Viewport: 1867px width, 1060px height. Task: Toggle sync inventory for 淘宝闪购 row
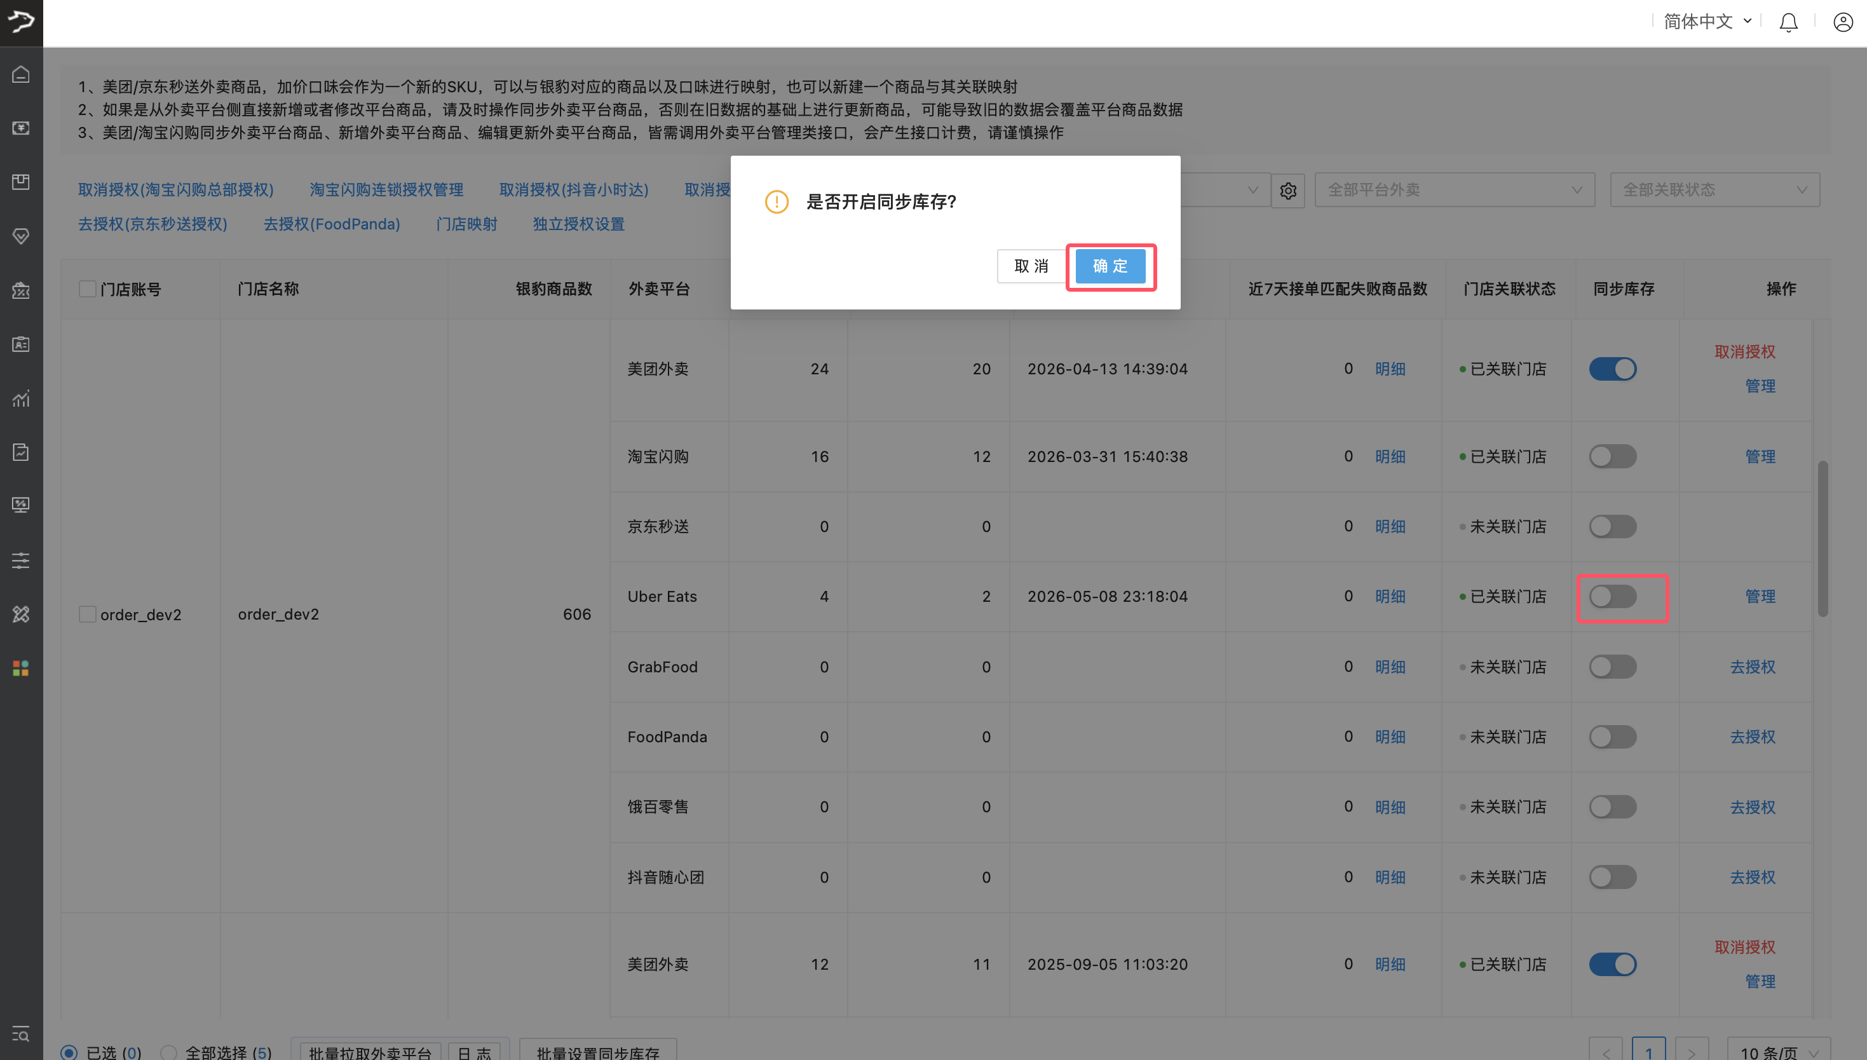1612,456
